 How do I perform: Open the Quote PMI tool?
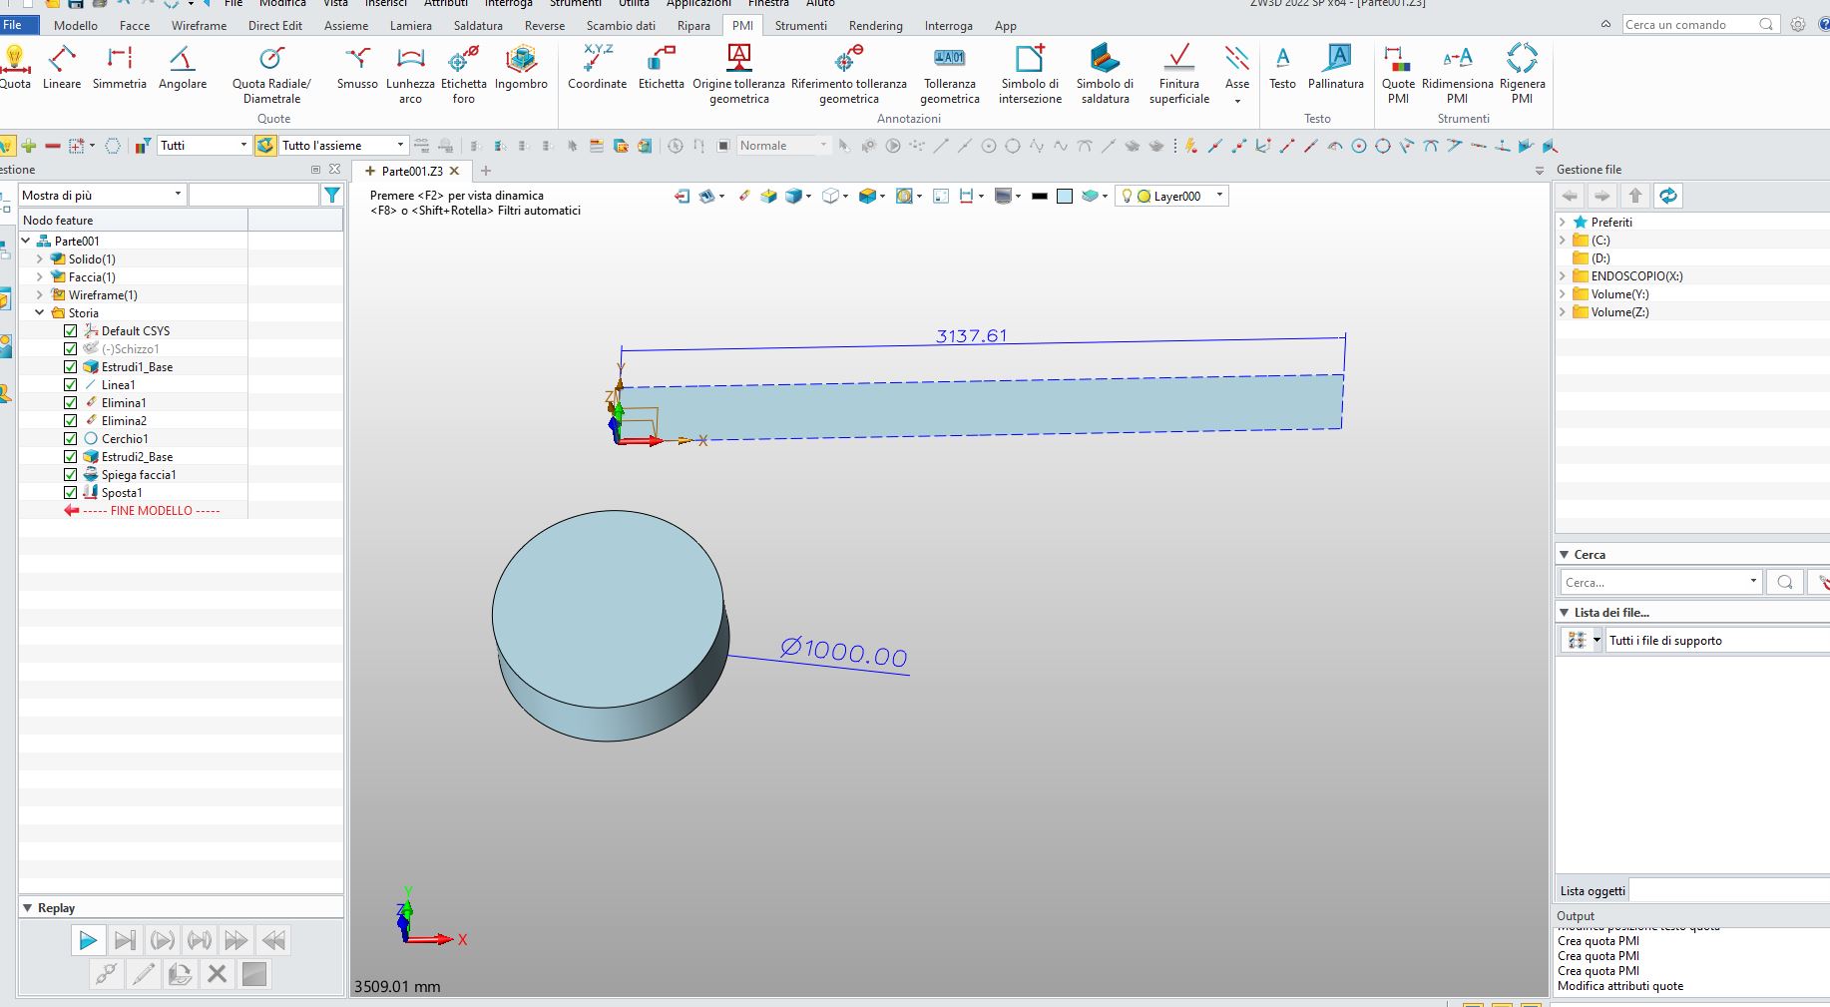tap(1398, 74)
